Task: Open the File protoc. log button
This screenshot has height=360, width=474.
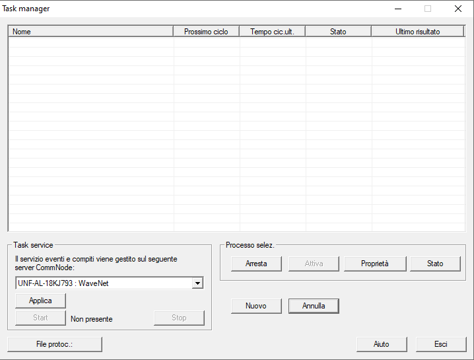Action: tap(54, 344)
